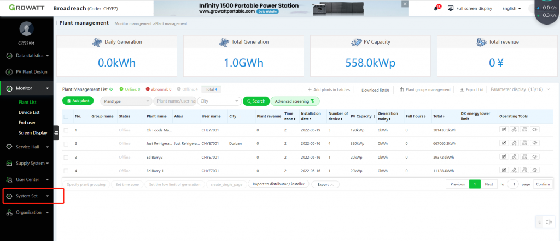Click the notification bell icon
This screenshot has width=560, height=241.
pos(436,8)
